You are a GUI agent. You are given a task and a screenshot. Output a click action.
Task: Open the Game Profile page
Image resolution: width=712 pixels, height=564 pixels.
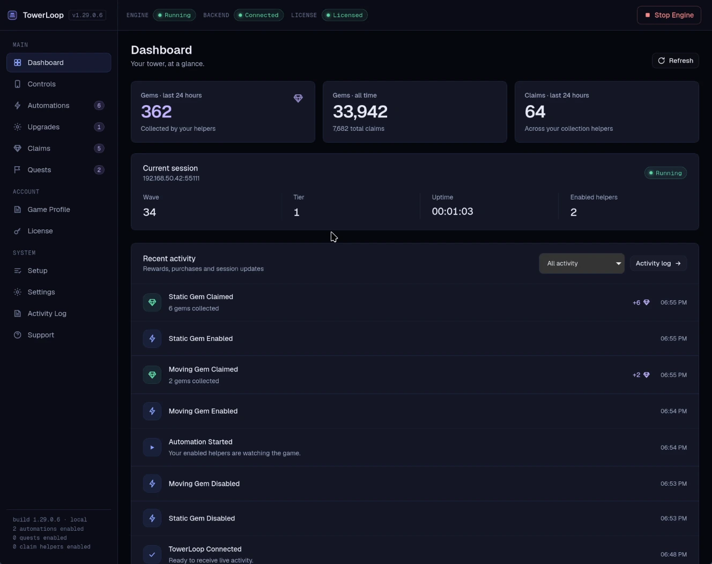point(59,210)
